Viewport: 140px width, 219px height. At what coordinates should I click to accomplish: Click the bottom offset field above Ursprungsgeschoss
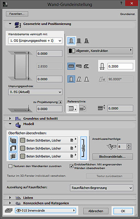[49, 79]
